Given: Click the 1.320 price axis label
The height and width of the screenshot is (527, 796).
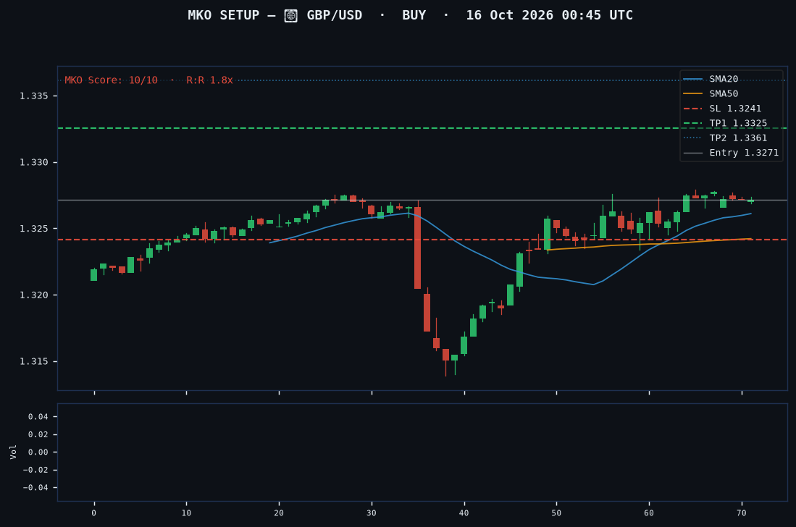Looking at the screenshot, I should click(x=33, y=295).
